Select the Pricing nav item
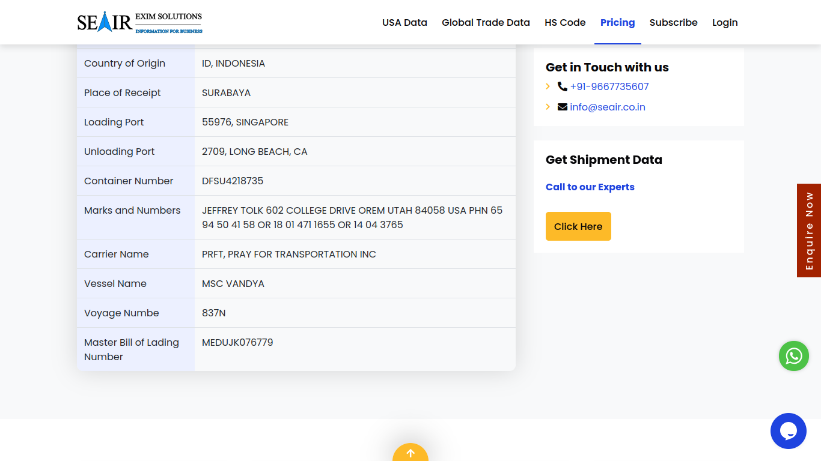The image size is (821, 461). point(617,22)
